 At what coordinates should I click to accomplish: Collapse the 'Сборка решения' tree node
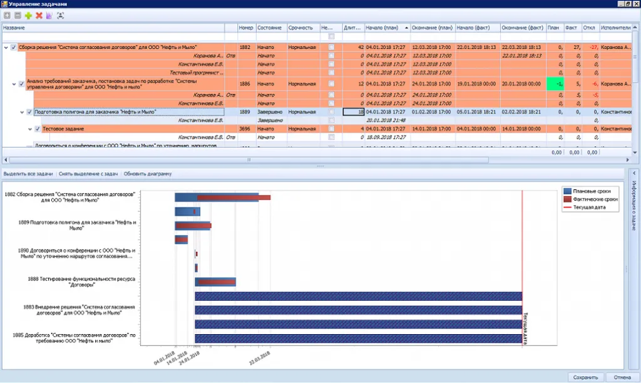pos(6,47)
